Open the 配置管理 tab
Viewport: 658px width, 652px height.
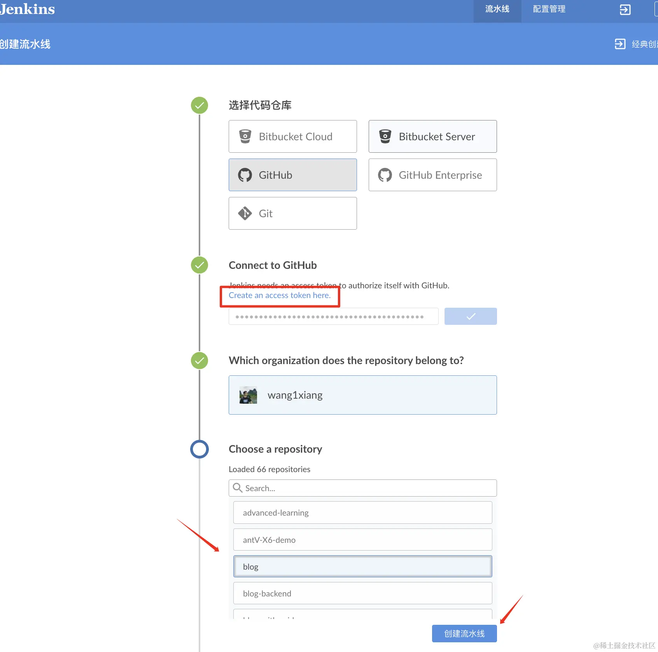(549, 9)
